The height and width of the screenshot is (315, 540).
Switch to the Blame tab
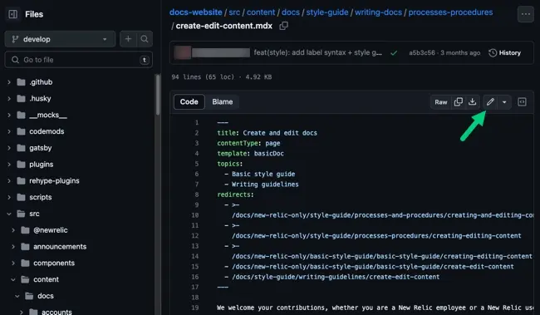pos(222,102)
